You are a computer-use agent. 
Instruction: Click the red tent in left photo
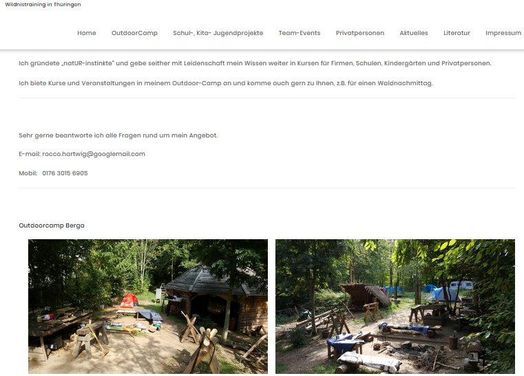[x=129, y=300]
